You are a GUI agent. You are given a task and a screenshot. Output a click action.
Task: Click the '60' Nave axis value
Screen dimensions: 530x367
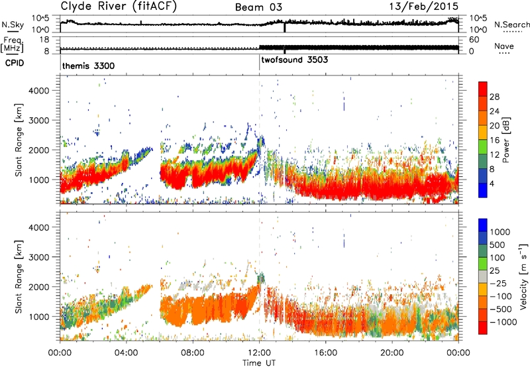[x=474, y=40]
